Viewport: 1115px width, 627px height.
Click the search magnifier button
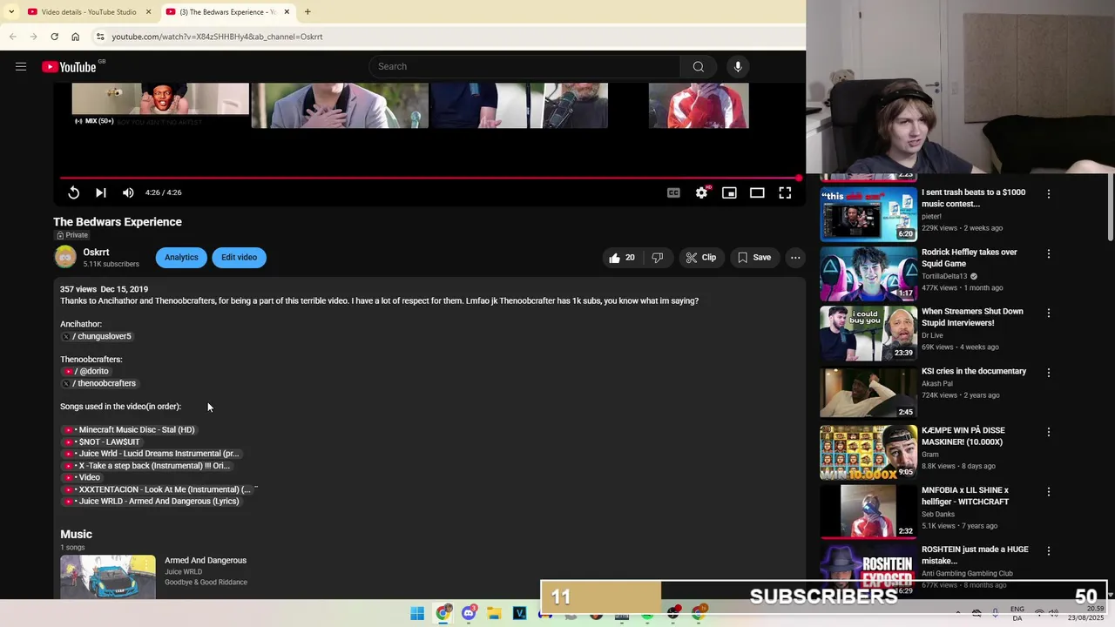click(x=698, y=66)
